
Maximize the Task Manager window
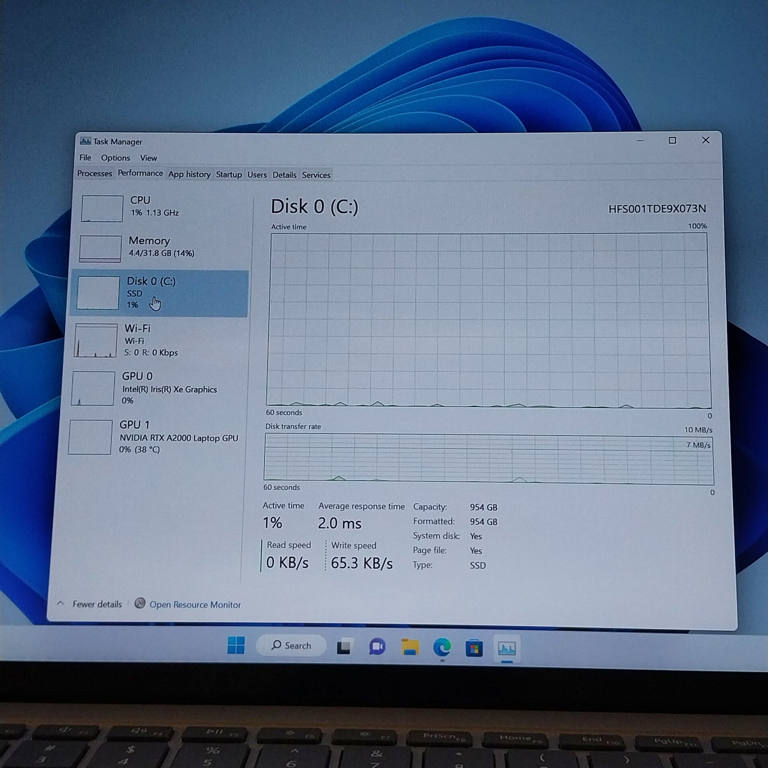[x=672, y=140]
